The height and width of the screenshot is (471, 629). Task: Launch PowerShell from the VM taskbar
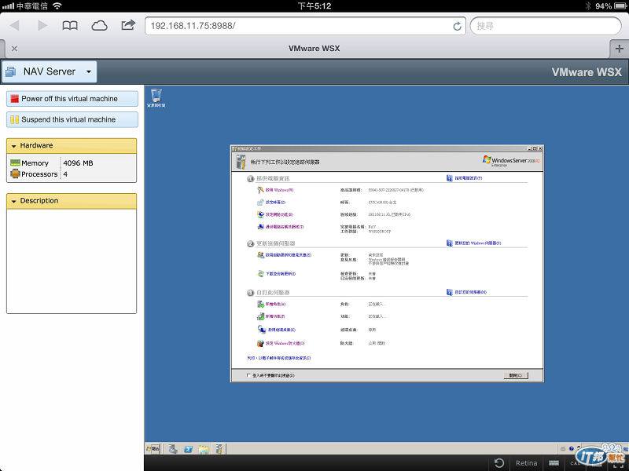(188, 449)
